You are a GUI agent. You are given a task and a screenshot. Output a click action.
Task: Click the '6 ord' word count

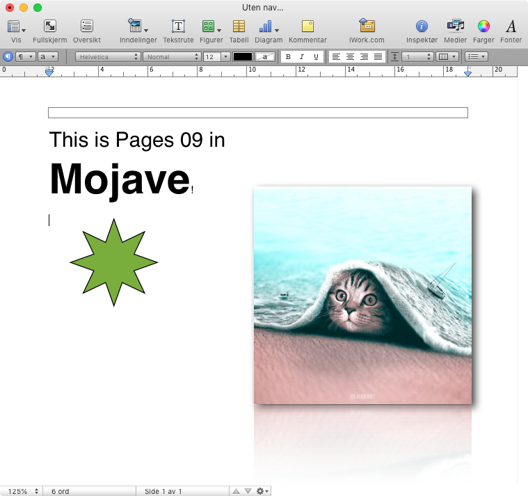[x=60, y=491]
